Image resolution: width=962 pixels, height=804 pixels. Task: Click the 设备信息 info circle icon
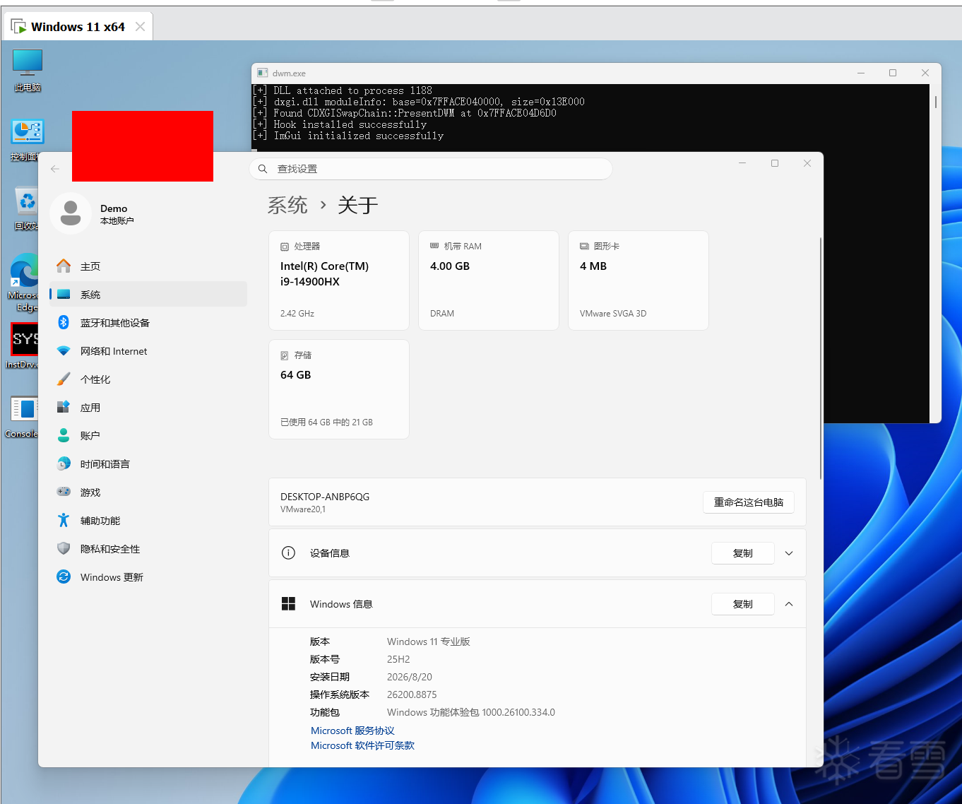tap(288, 553)
